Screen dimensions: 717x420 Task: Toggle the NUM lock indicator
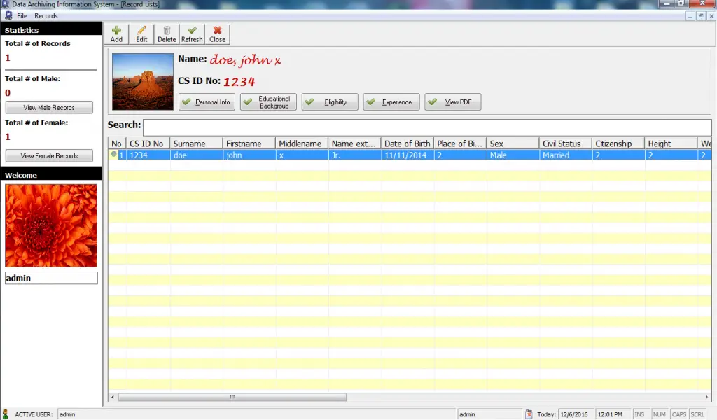tap(659, 414)
